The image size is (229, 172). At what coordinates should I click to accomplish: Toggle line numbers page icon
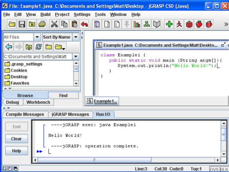(117, 24)
